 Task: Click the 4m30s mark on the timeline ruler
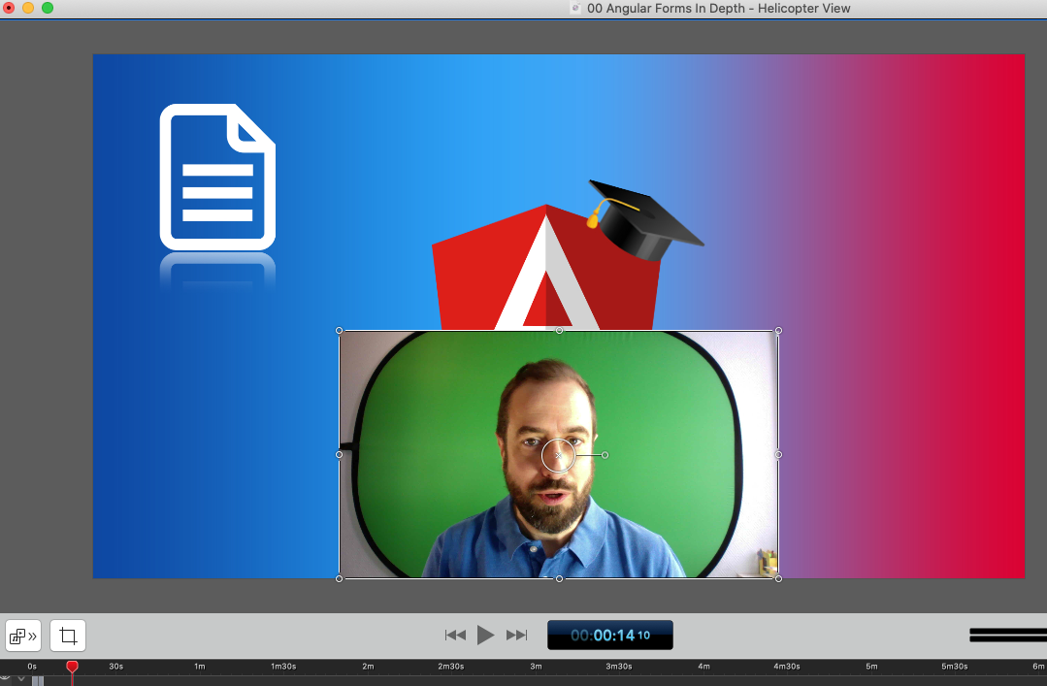[787, 667]
